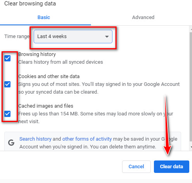Click the Clear data button

pos(171,167)
